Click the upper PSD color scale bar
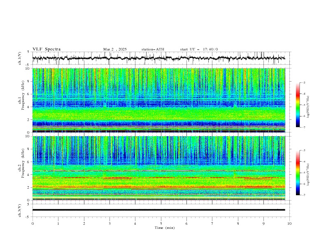This screenshot has height=251, width=326. (298, 105)
